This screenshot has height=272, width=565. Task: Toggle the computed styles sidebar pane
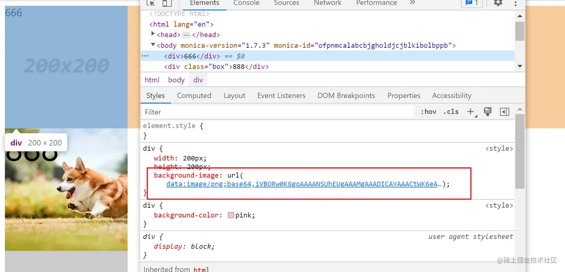coord(504,112)
